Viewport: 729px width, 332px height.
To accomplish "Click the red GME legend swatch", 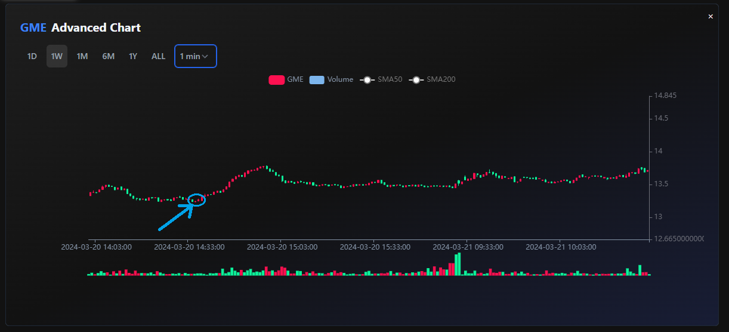I will [x=276, y=79].
